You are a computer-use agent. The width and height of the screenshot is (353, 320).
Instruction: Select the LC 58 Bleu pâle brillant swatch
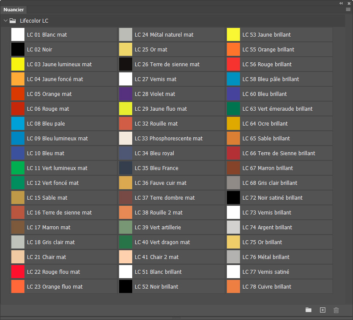[233, 79]
